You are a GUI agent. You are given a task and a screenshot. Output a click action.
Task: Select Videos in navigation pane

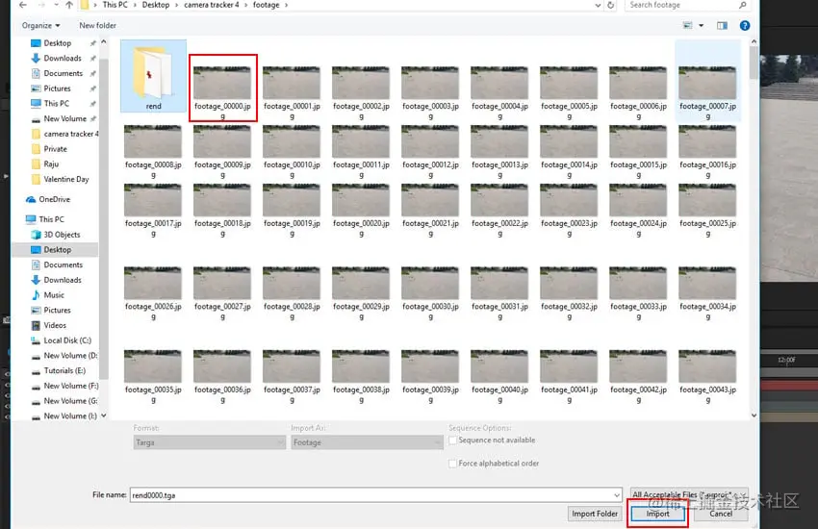click(x=55, y=326)
